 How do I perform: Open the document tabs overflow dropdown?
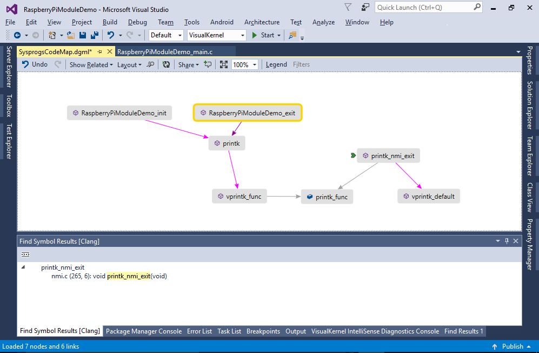[518, 52]
